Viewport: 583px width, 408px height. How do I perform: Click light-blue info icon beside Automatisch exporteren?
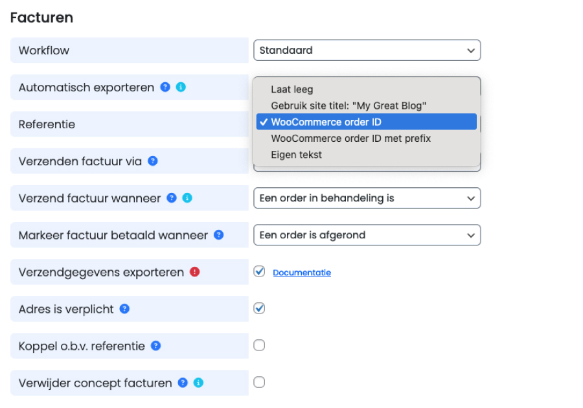click(x=181, y=87)
